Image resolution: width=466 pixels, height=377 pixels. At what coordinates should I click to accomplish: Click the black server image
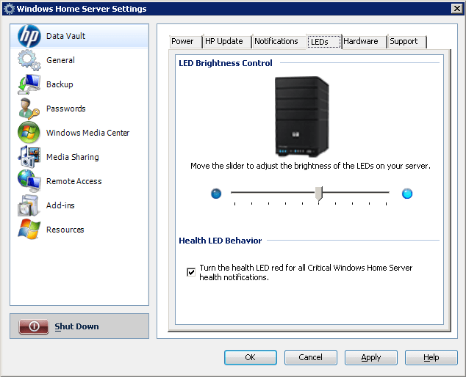click(x=301, y=117)
